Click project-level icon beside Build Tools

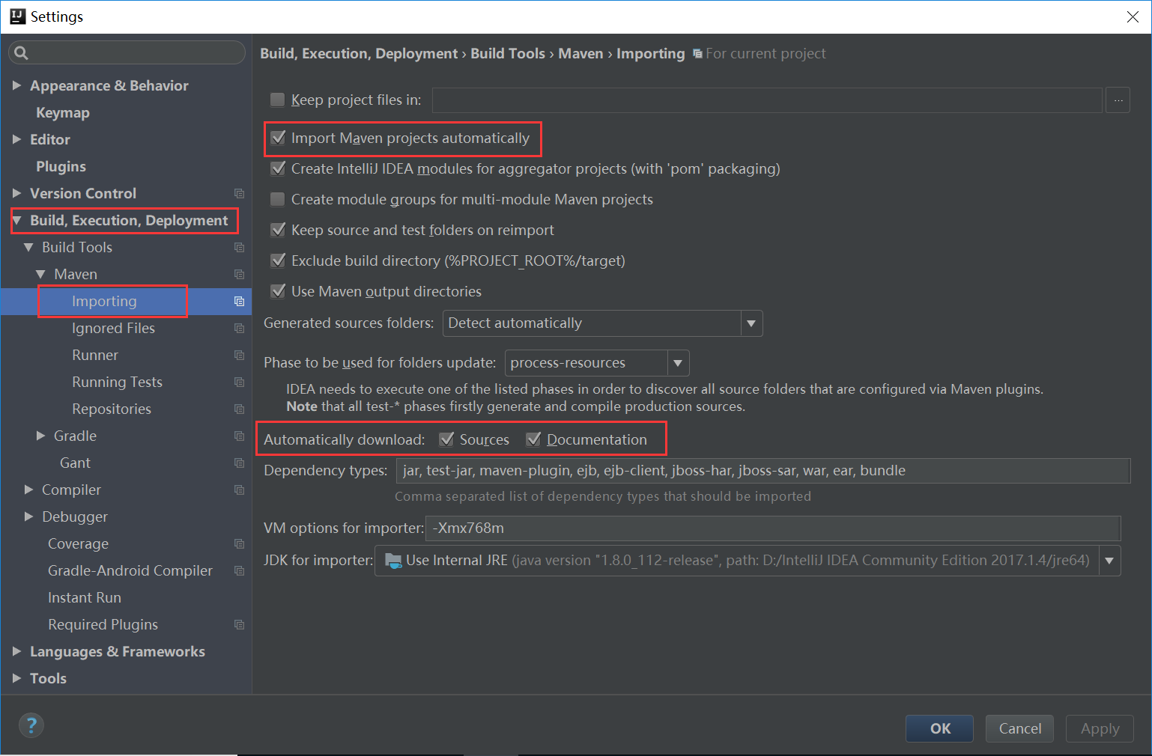[239, 247]
